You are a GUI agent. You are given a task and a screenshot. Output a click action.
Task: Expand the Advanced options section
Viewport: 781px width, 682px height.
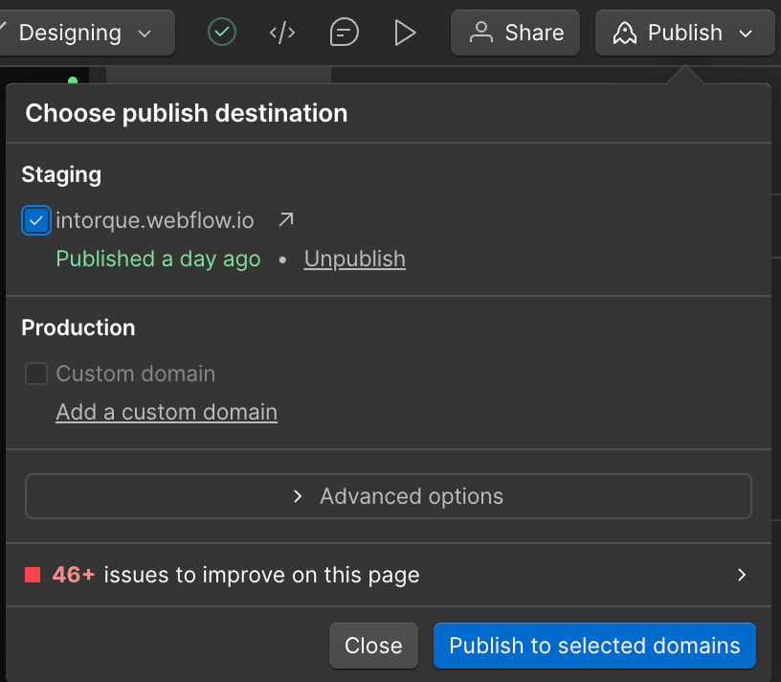pyautogui.click(x=388, y=496)
